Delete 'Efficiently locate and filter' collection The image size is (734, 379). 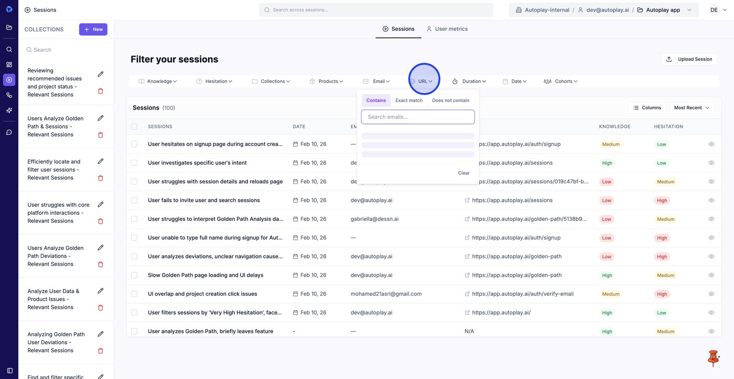coord(100,178)
